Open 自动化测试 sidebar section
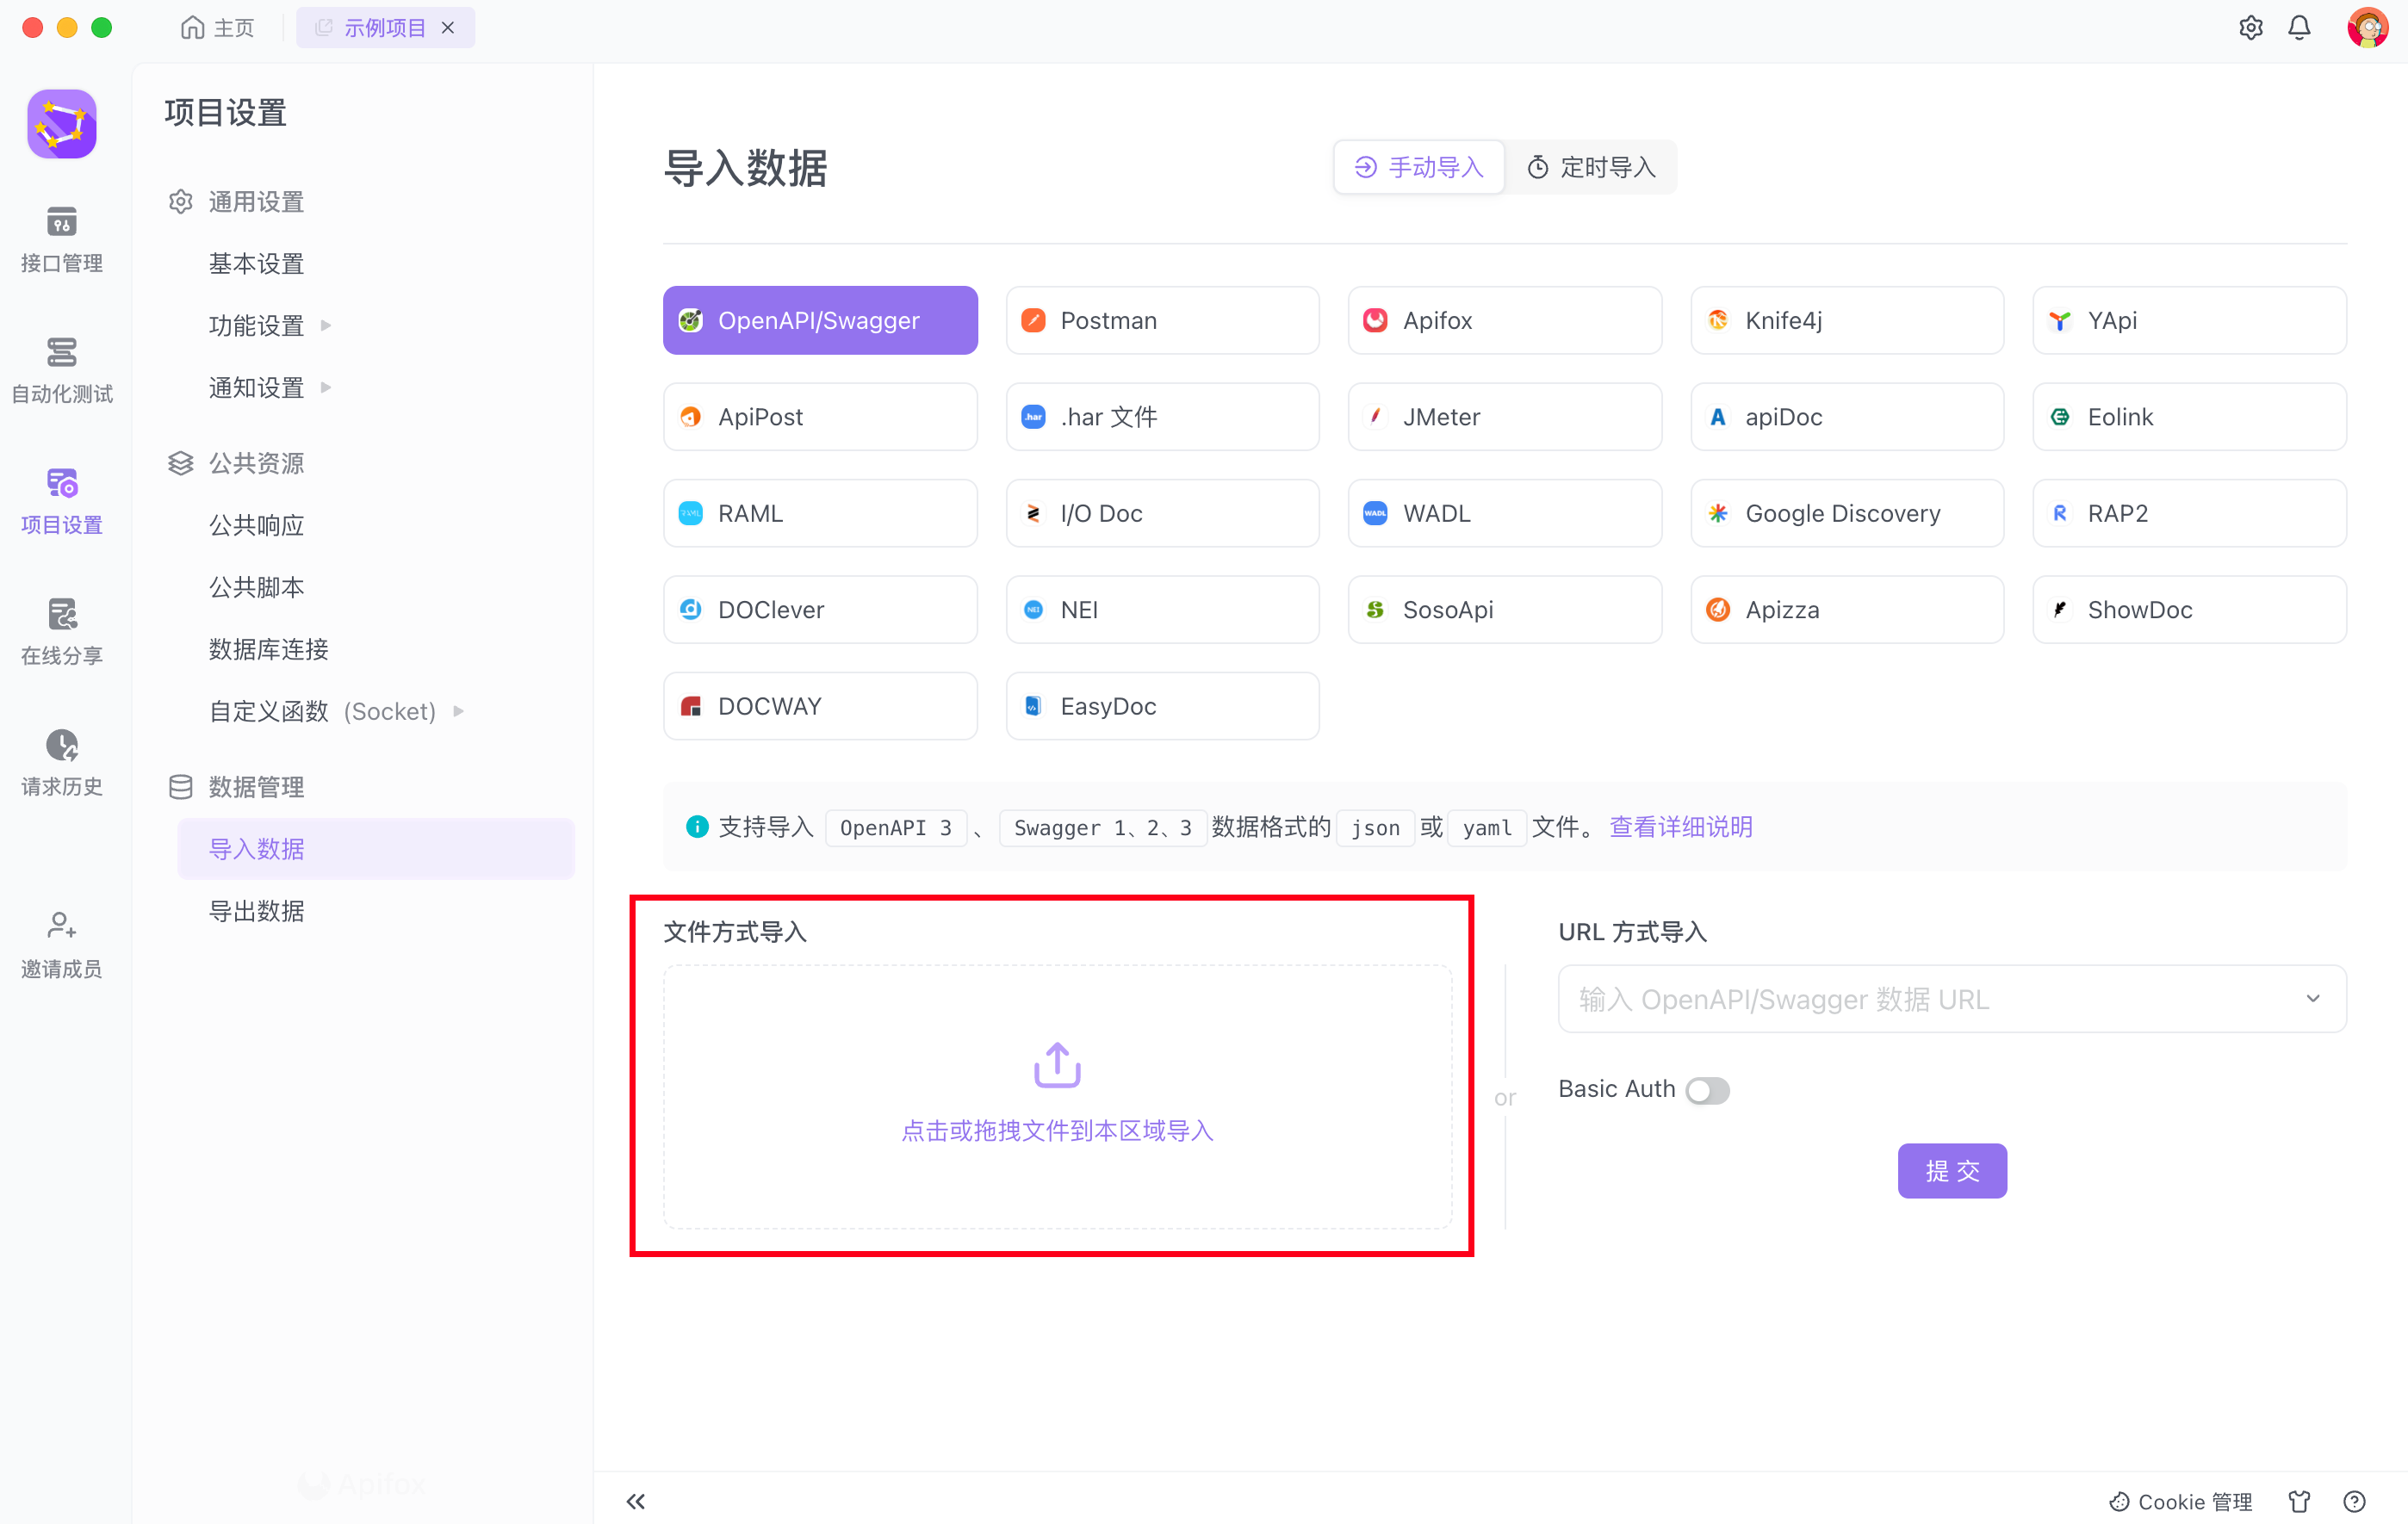 pyautogui.click(x=61, y=371)
